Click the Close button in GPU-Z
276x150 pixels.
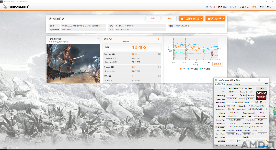263,145
